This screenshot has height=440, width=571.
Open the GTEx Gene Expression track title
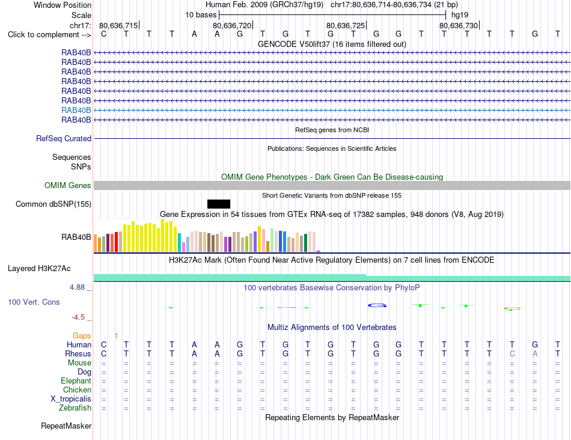(x=332, y=214)
